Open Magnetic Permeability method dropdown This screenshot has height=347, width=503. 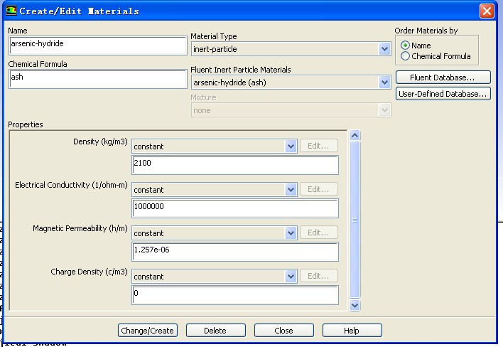click(x=291, y=233)
